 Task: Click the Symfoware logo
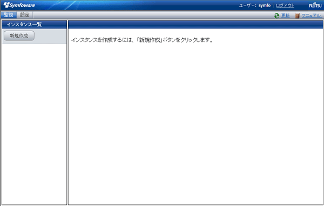point(19,5)
